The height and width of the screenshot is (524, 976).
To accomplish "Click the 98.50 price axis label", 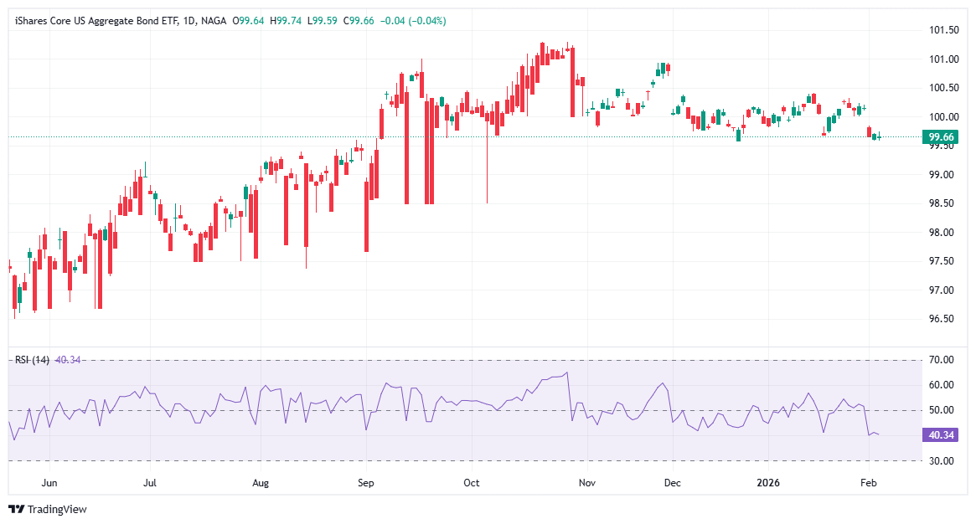I will click(941, 203).
